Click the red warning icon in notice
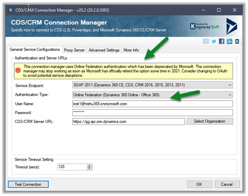The height and width of the screenshot is (196, 248). coord(18,70)
